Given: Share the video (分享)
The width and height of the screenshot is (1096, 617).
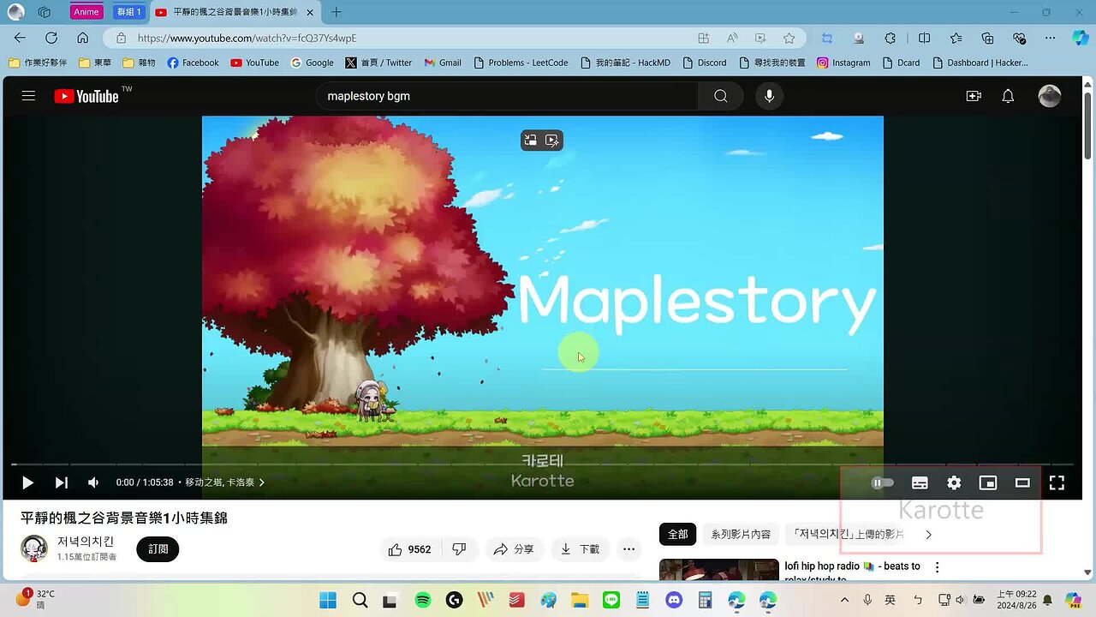Looking at the screenshot, I should pyautogui.click(x=515, y=549).
